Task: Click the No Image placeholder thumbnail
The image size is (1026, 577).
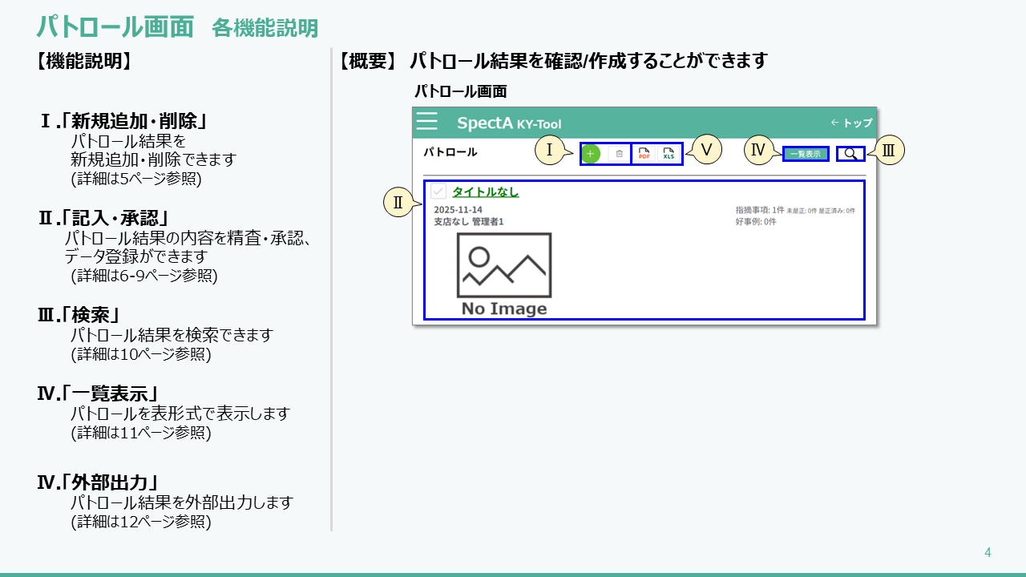Action: click(503, 274)
